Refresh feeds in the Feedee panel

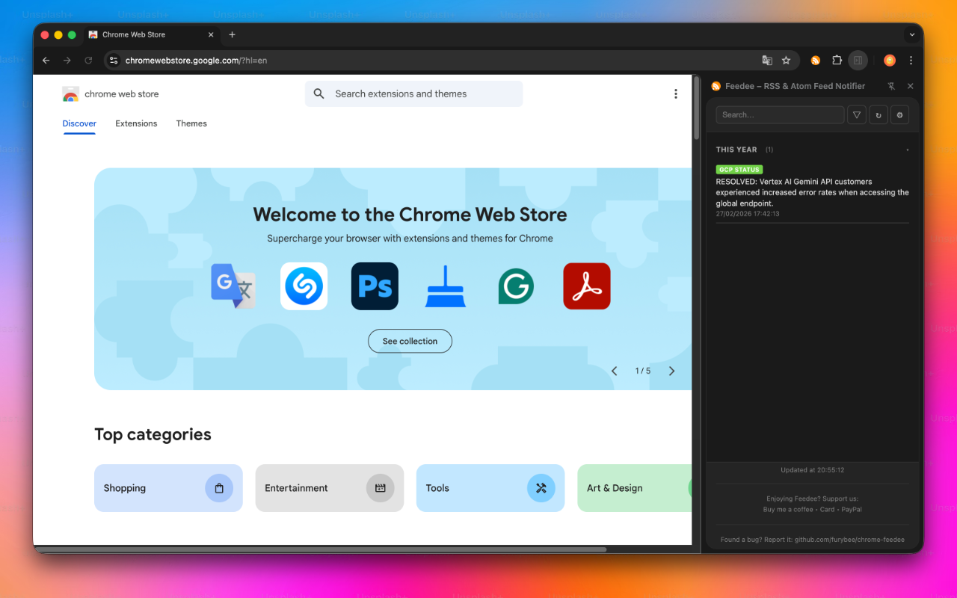pyautogui.click(x=878, y=115)
